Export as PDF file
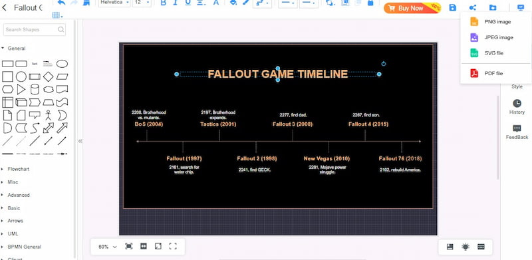This screenshot has width=532, height=260. tap(495, 73)
